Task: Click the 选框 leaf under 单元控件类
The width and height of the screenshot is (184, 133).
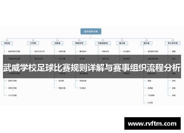Action: [174, 95]
